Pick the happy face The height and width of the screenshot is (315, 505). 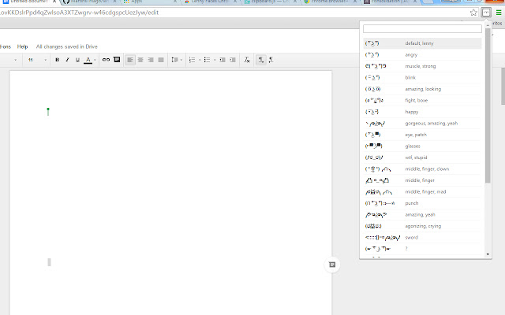422,112
